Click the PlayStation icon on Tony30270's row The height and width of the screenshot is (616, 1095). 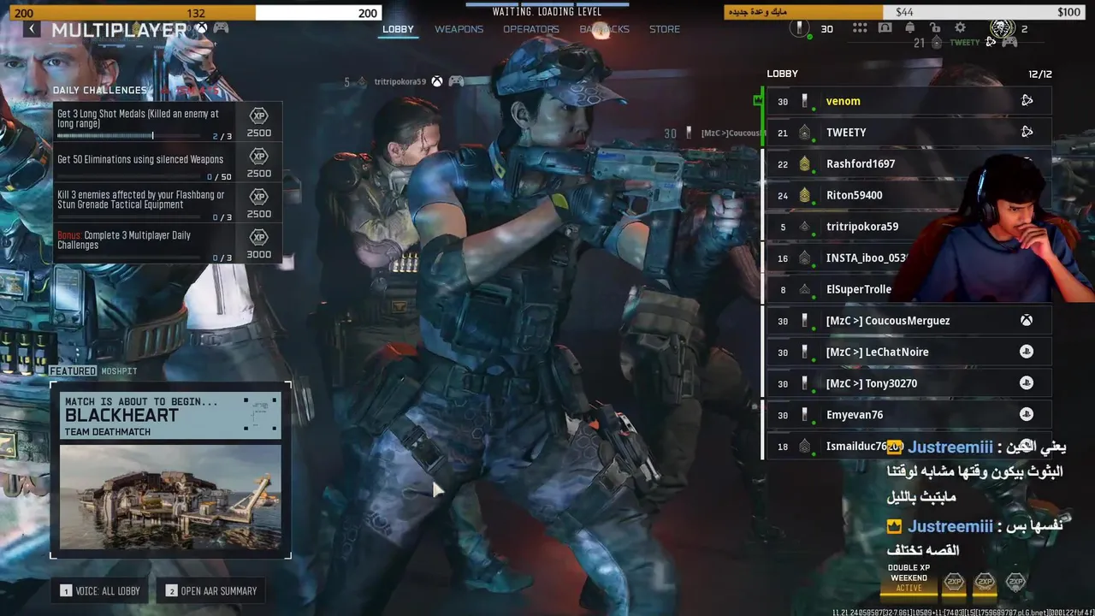pyautogui.click(x=1027, y=383)
